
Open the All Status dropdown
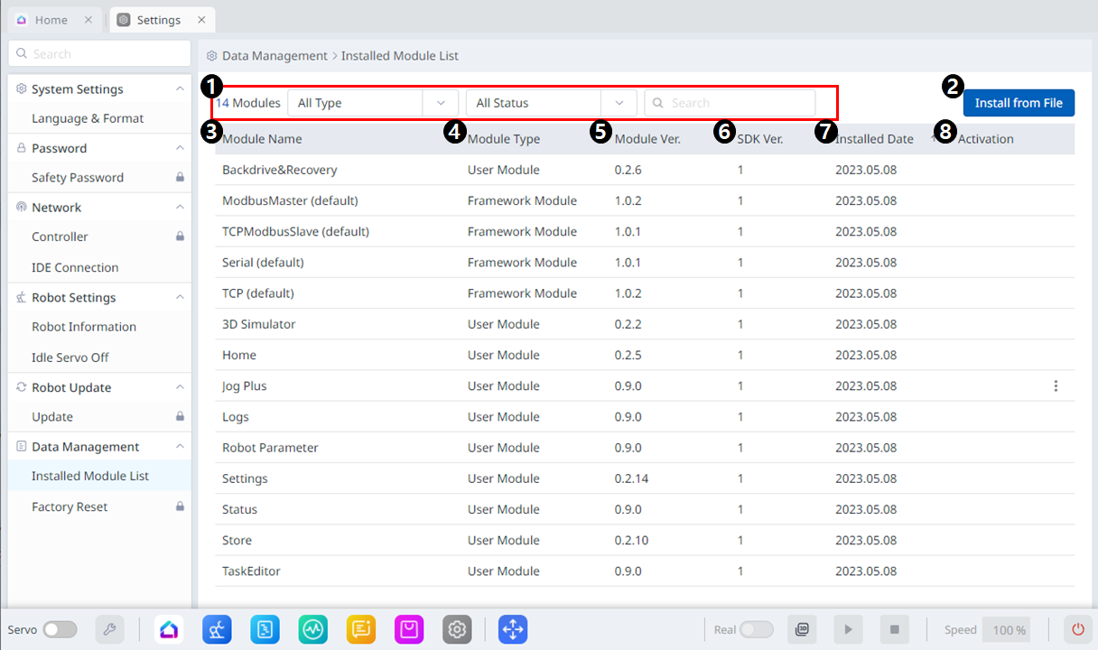pyautogui.click(x=551, y=103)
